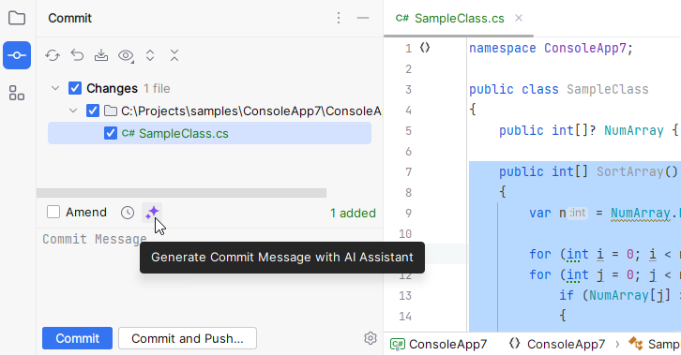Click Commit and Push button
Image resolution: width=681 pixels, height=355 pixels.
point(188,338)
